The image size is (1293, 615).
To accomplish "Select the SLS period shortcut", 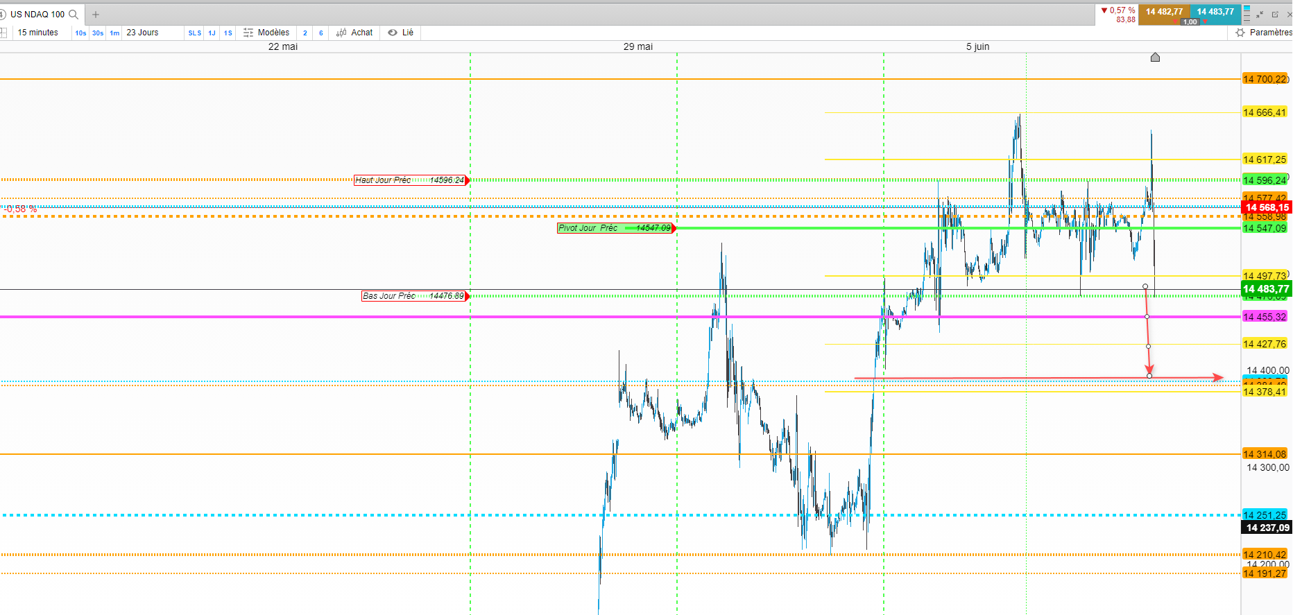I will [195, 33].
